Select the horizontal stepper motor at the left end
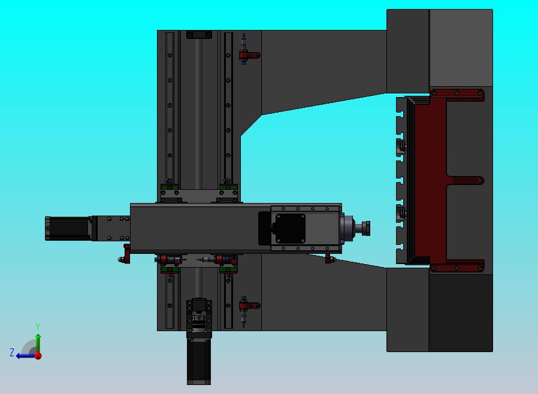The image size is (538, 394). [x=68, y=228]
